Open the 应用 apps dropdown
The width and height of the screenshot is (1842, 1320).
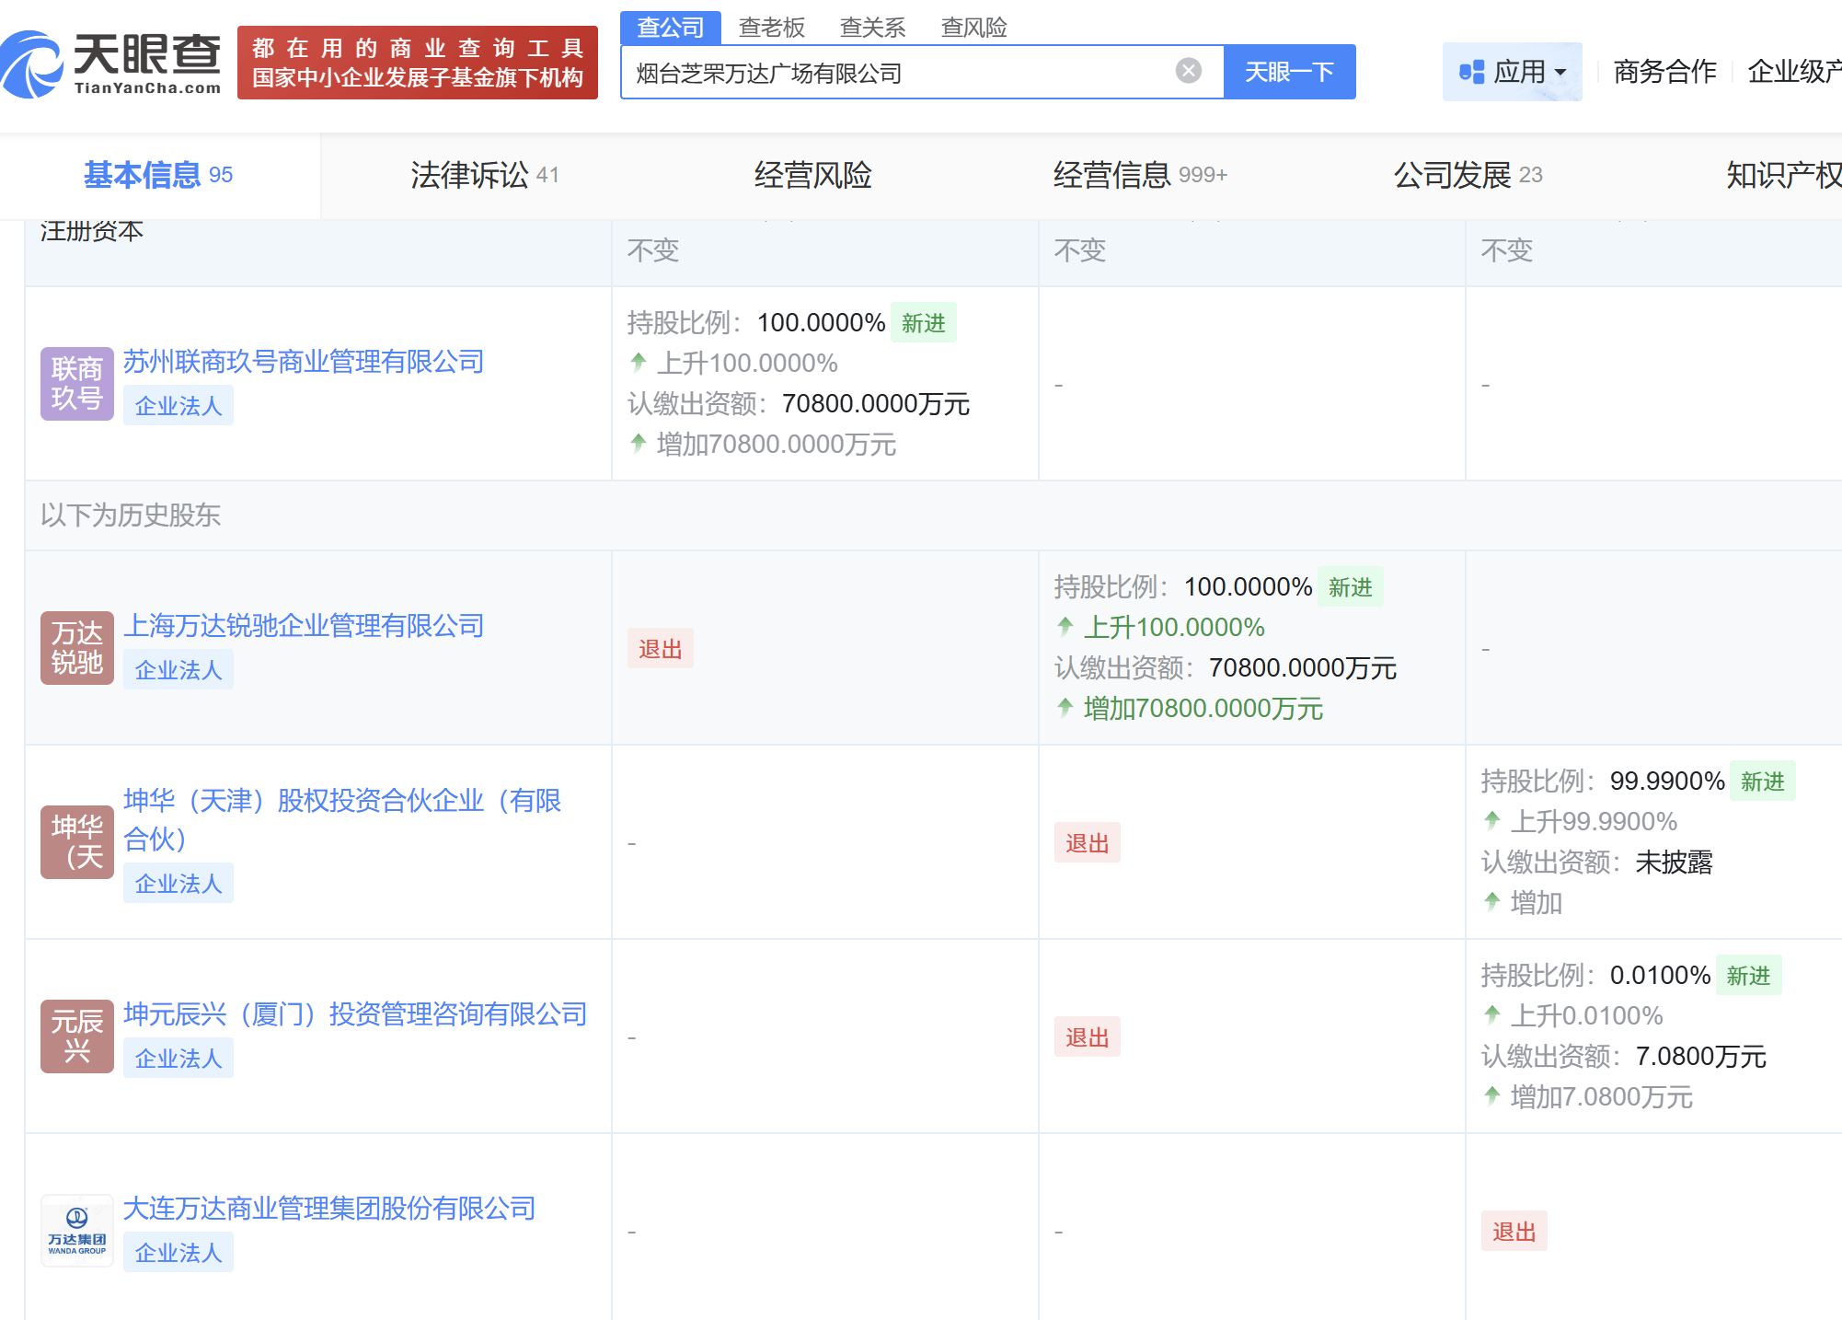click(x=1512, y=71)
